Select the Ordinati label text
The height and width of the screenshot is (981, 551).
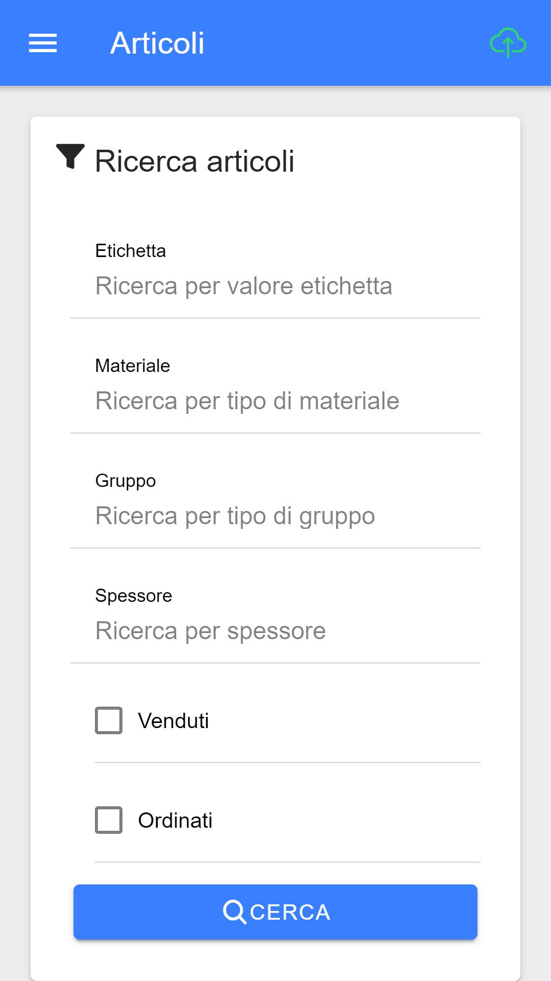(175, 821)
